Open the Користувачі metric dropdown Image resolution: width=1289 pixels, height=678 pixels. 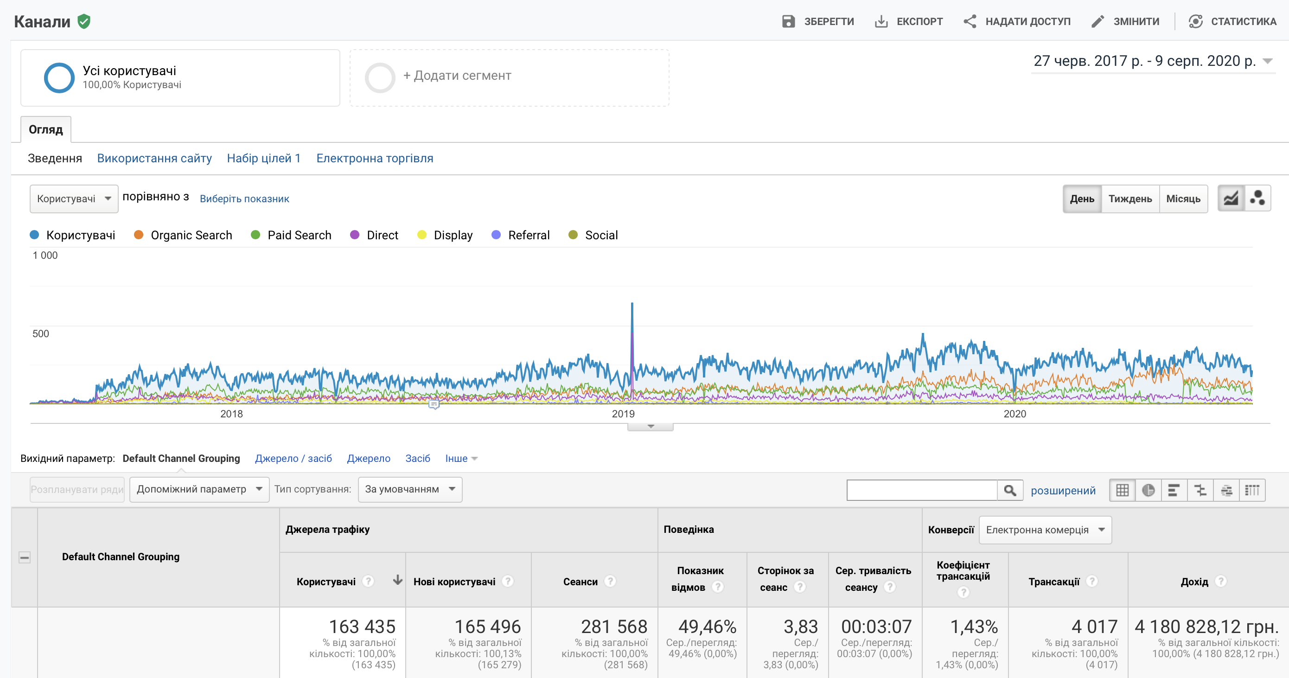click(x=74, y=198)
